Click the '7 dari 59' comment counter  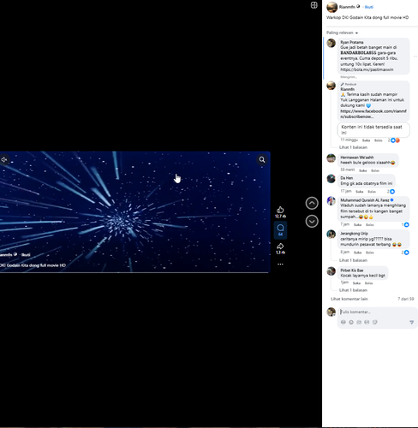406,299
